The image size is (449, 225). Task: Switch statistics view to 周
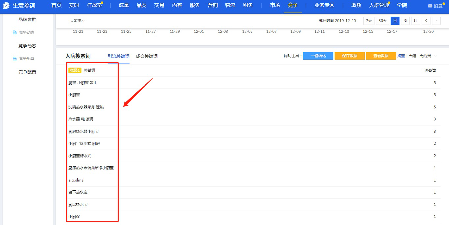tap(405, 20)
